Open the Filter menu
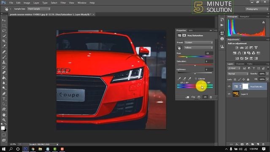270x152 pixels. click(x=63, y=3)
